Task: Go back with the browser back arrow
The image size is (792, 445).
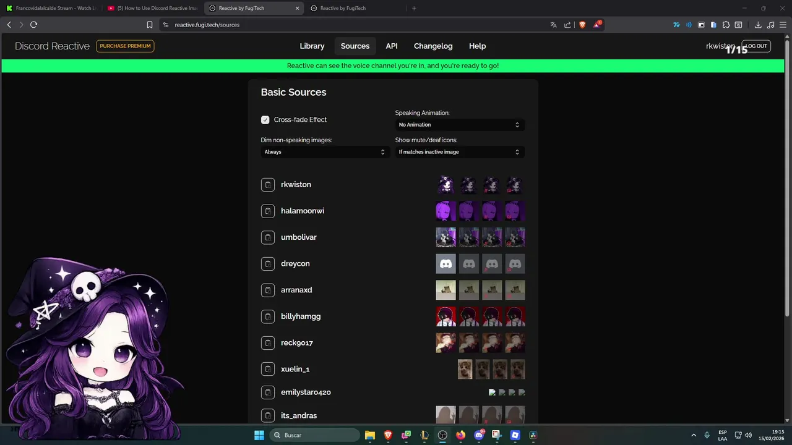Action: [x=9, y=25]
